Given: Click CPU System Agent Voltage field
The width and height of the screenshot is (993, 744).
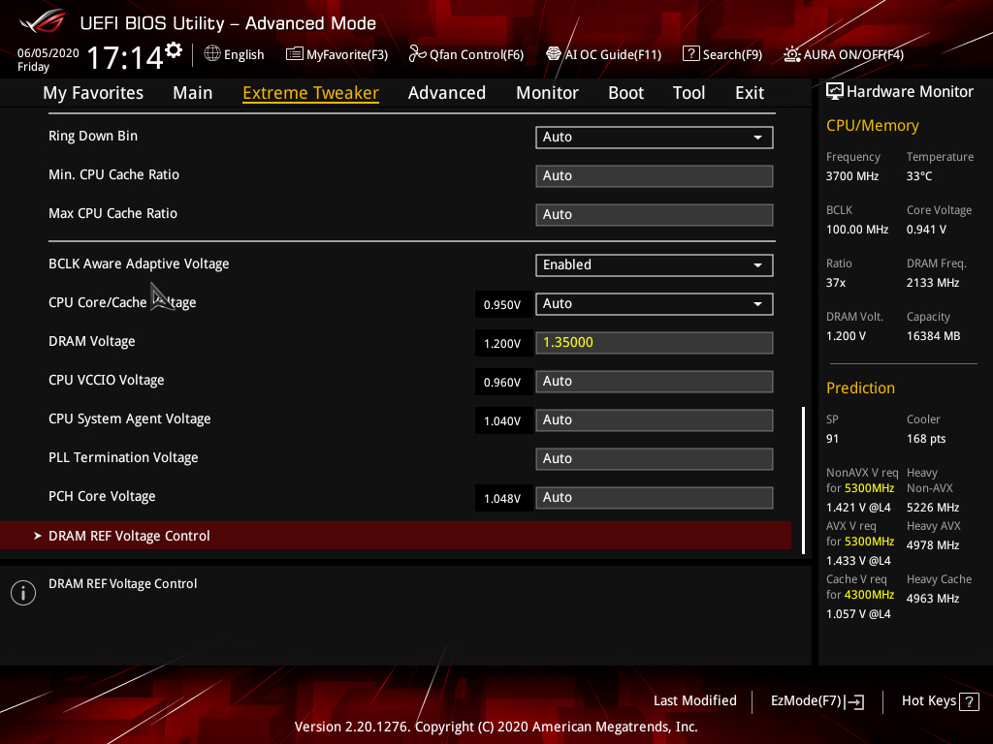Looking at the screenshot, I should pos(655,420).
